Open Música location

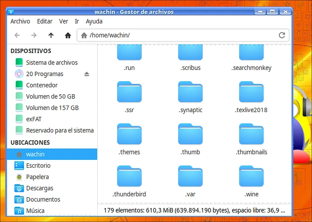coord(52,210)
